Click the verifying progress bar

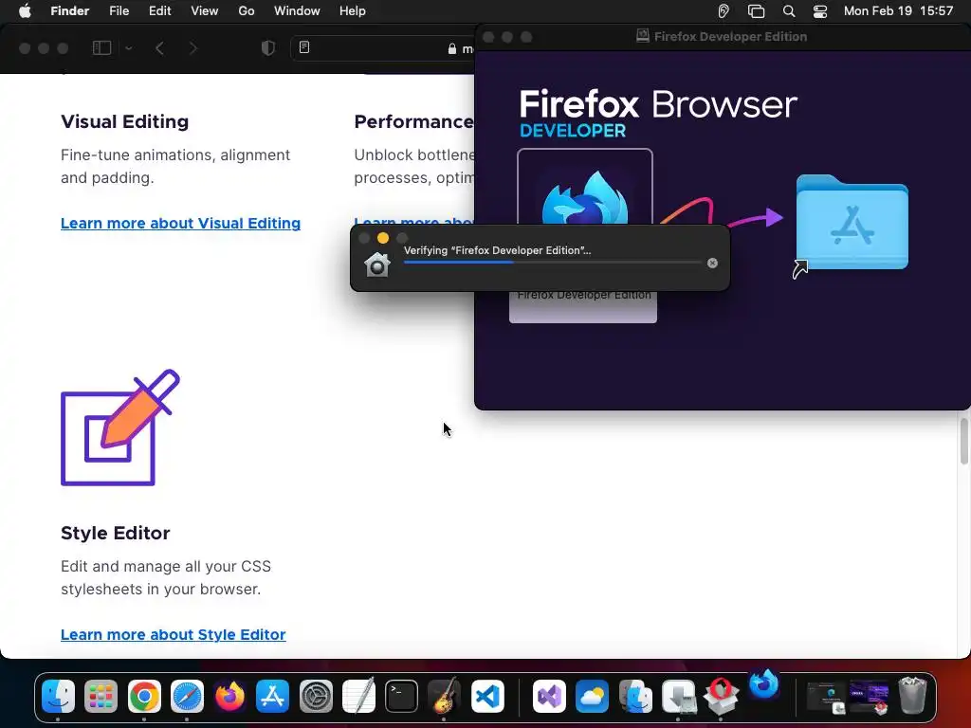[553, 263]
